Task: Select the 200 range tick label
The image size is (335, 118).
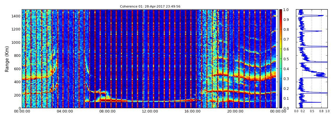Action: click(x=17, y=95)
